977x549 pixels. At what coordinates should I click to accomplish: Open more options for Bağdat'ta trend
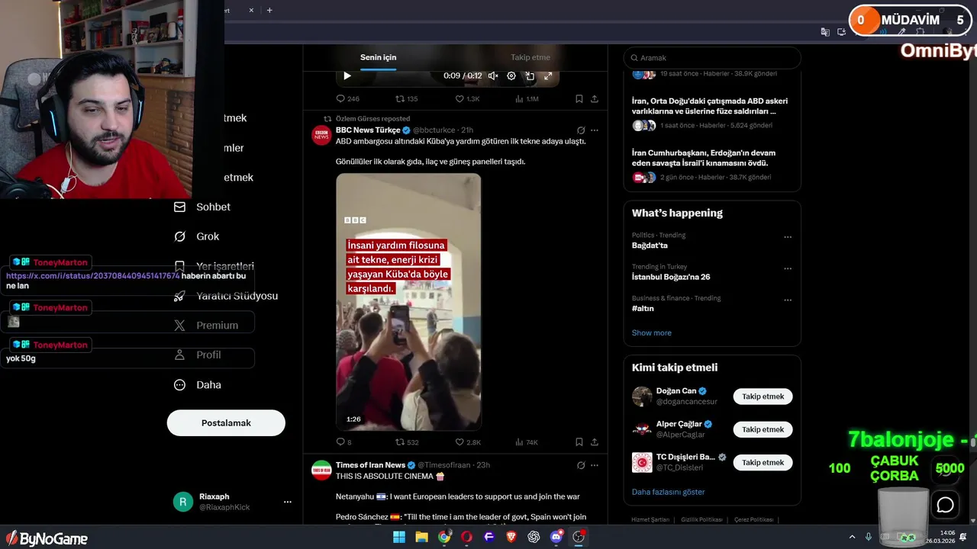click(x=788, y=237)
